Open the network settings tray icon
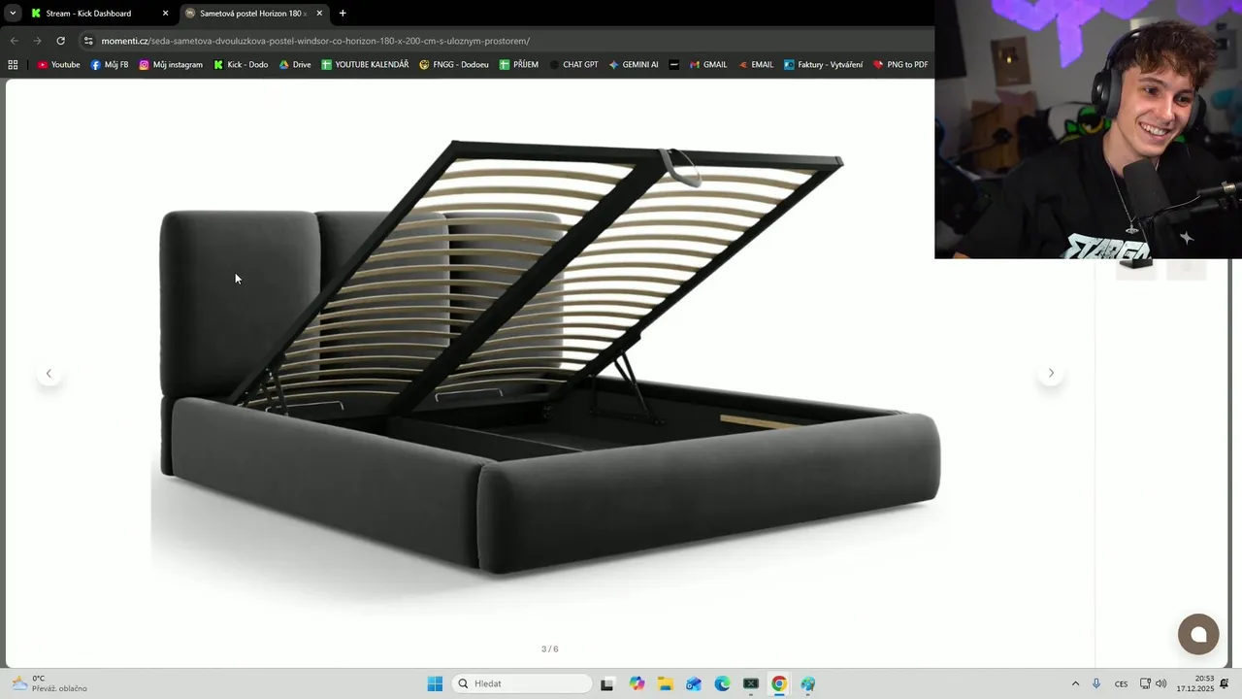Screen dimensions: 1242x699 click(x=1145, y=683)
